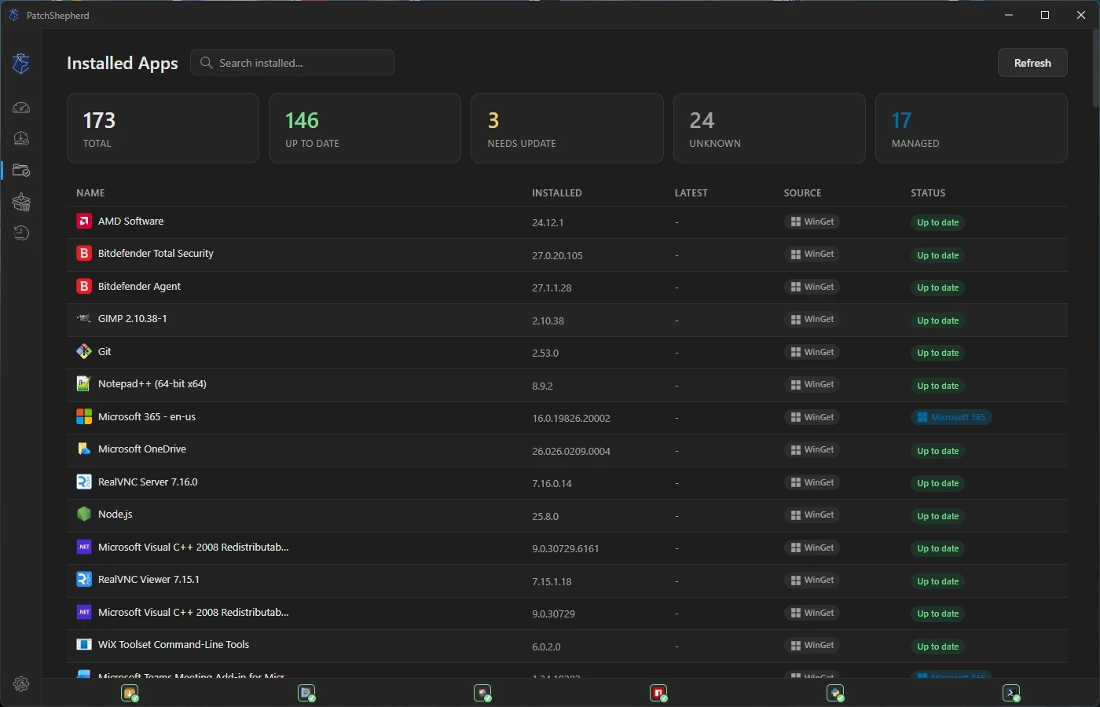
Task: Select the installed apps folder-check sidebar icon
Action: (21, 170)
